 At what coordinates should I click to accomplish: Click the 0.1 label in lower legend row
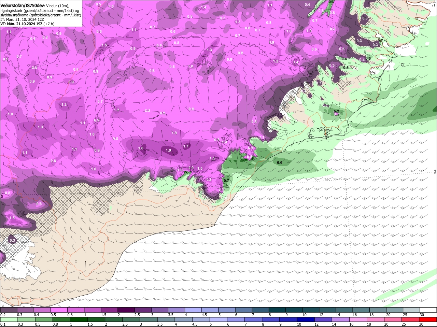click(x=3, y=324)
